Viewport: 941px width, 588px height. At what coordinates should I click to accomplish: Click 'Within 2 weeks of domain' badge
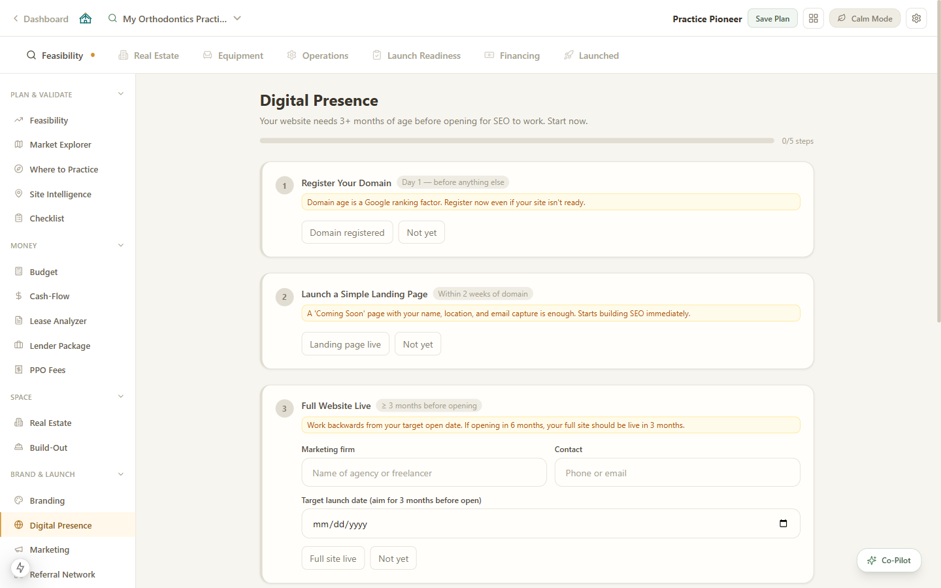[x=483, y=294]
